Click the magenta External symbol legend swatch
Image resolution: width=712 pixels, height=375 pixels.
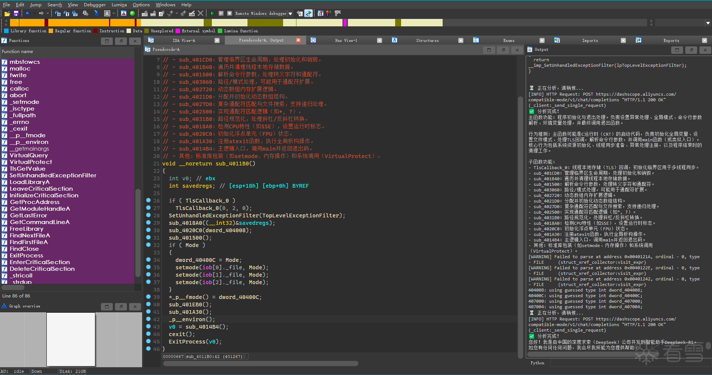pos(178,31)
